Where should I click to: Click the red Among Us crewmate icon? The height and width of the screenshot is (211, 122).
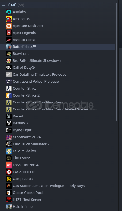tap(9, 19)
